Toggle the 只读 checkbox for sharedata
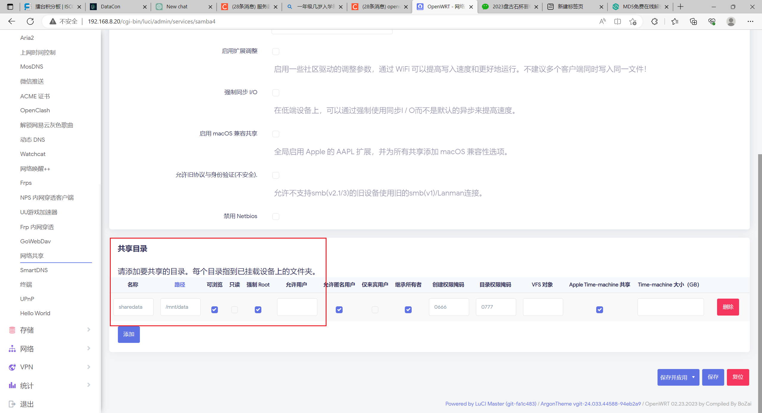This screenshot has height=413, width=762. (235, 310)
